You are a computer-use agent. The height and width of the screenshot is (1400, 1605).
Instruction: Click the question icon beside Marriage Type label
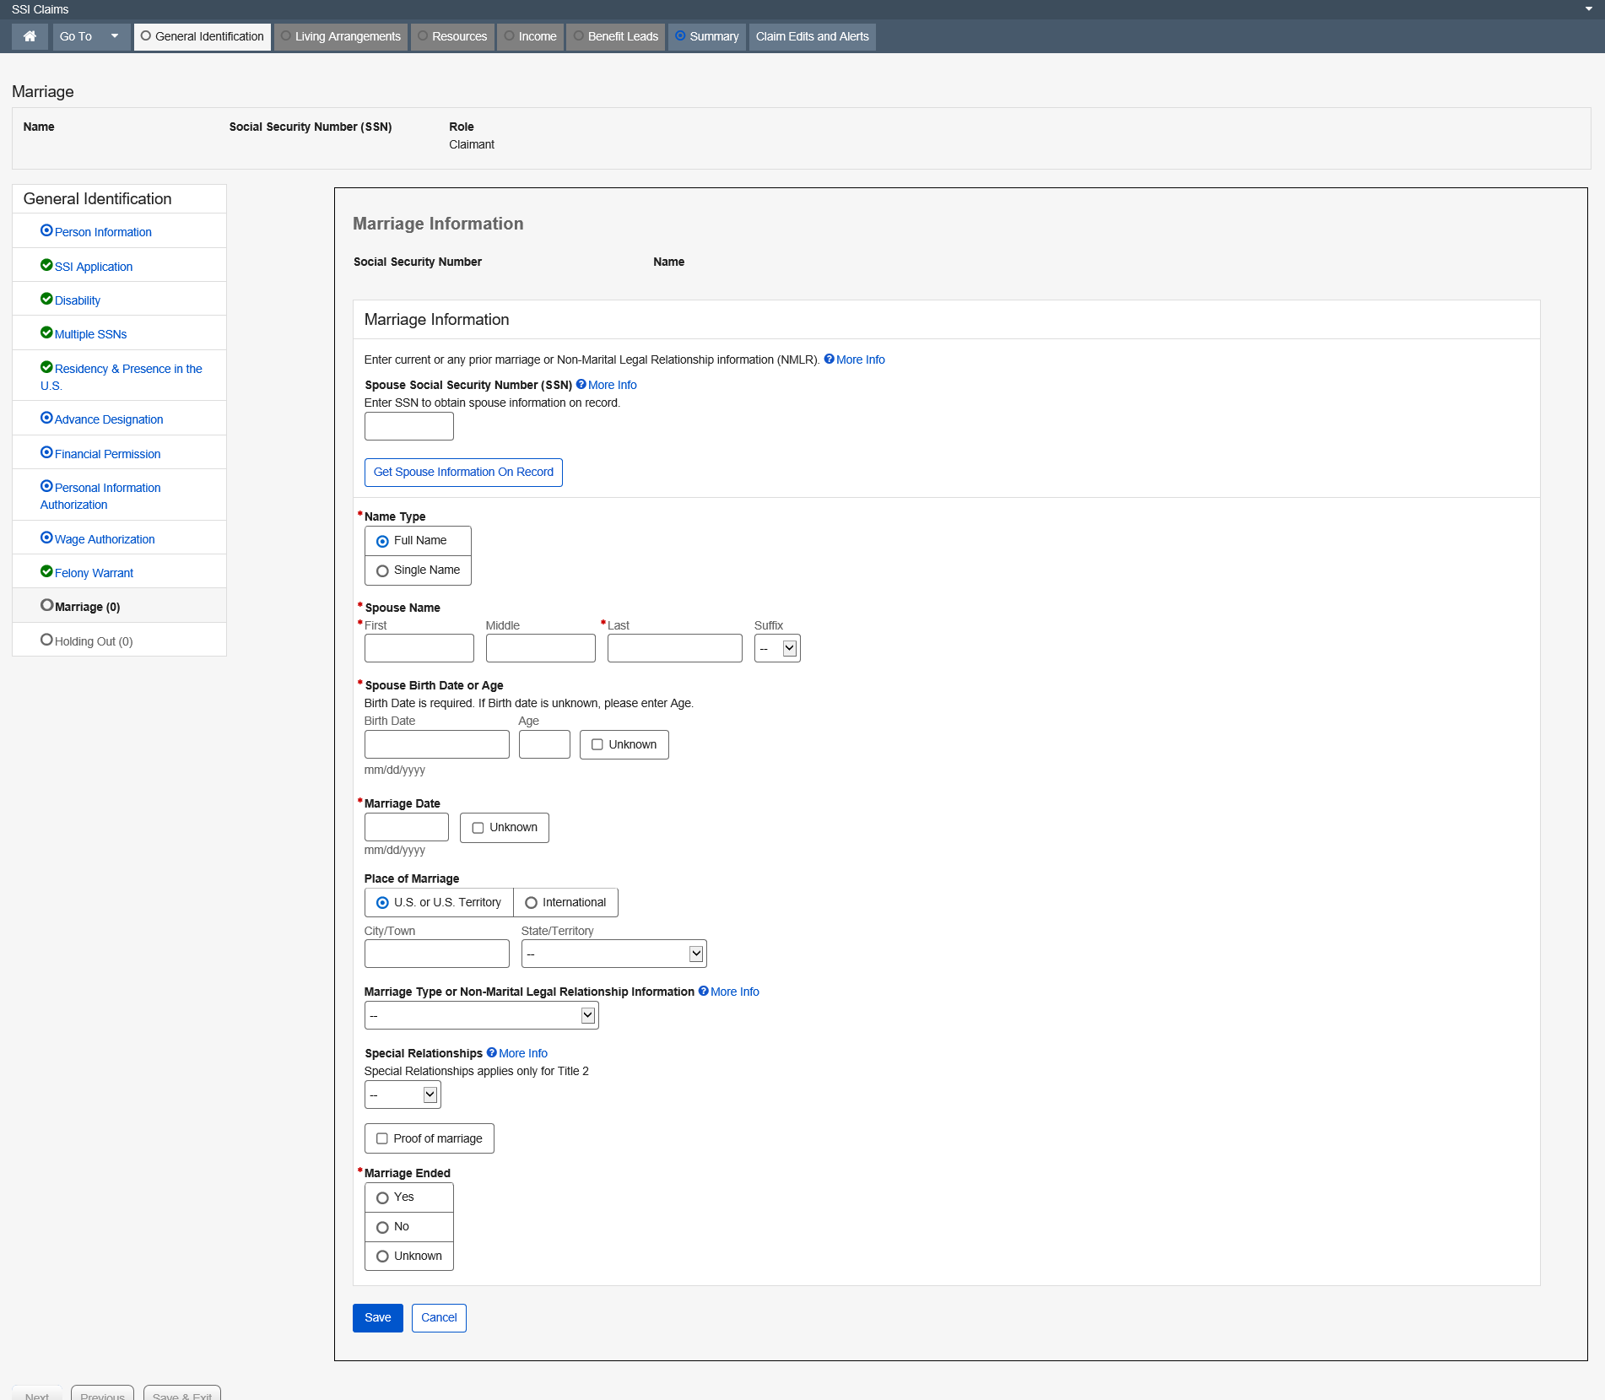coord(703,991)
